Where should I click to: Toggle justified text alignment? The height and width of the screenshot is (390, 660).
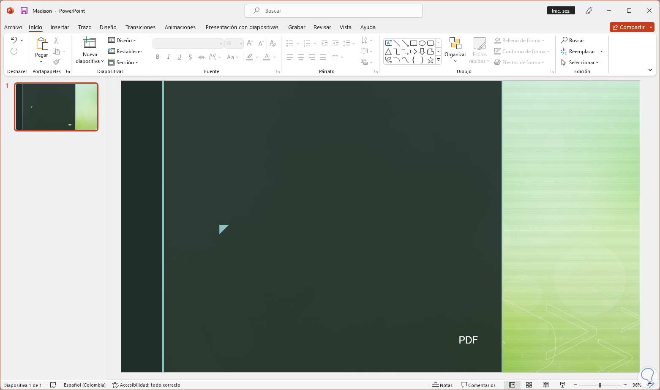(x=323, y=57)
